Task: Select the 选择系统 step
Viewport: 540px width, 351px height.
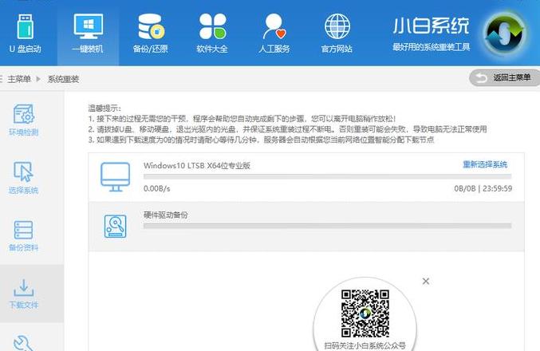Action: [23, 178]
